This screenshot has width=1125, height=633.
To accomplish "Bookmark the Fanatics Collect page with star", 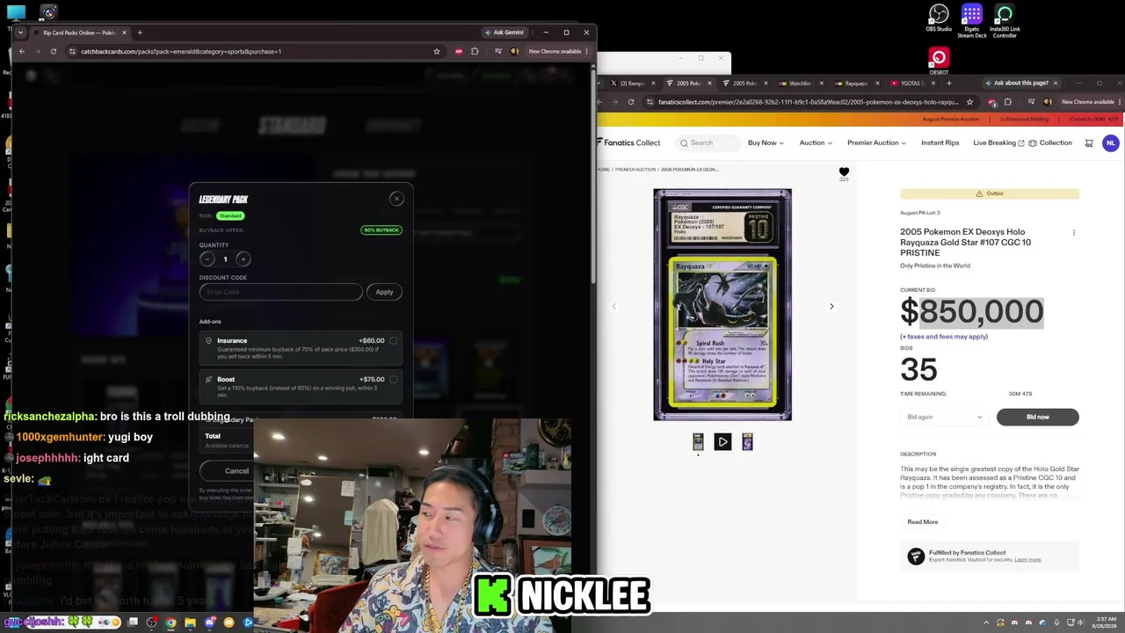I will pos(969,102).
